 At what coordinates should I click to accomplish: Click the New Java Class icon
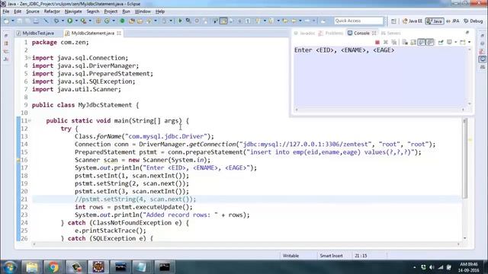tap(107, 21)
